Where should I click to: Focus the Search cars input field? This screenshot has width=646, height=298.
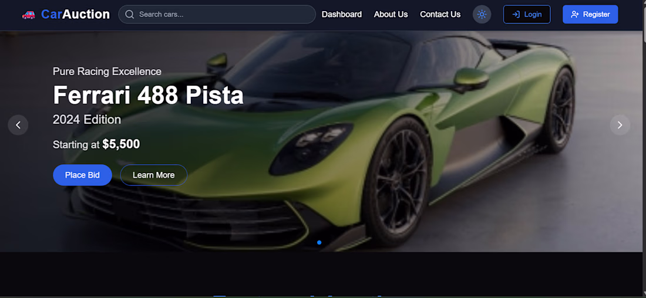pos(217,15)
